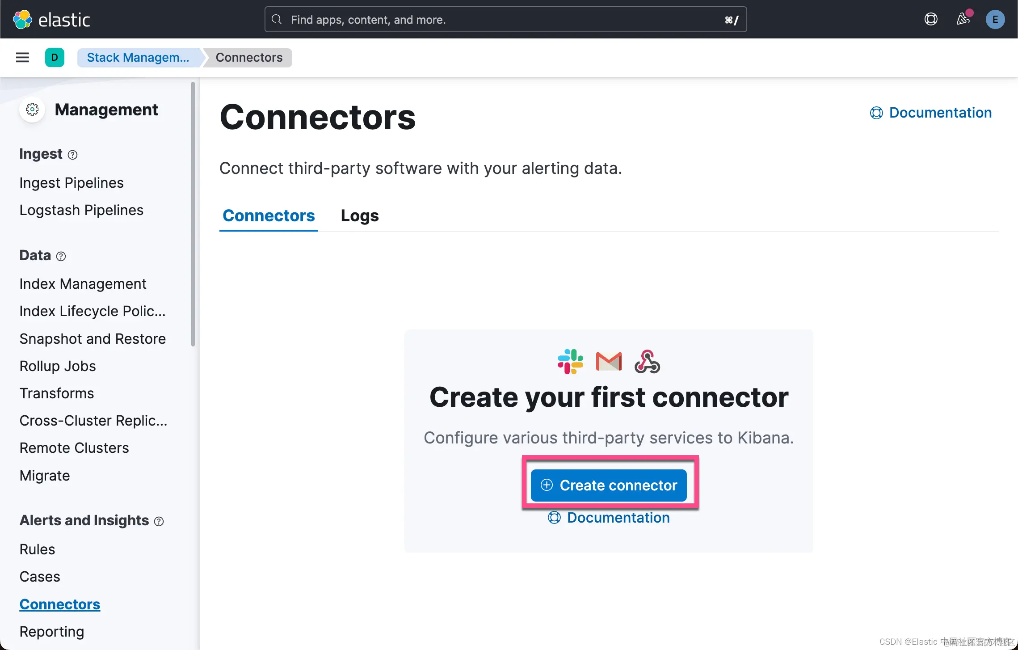1018x650 pixels.
Task: Click the Data section help icon
Action: tap(61, 256)
